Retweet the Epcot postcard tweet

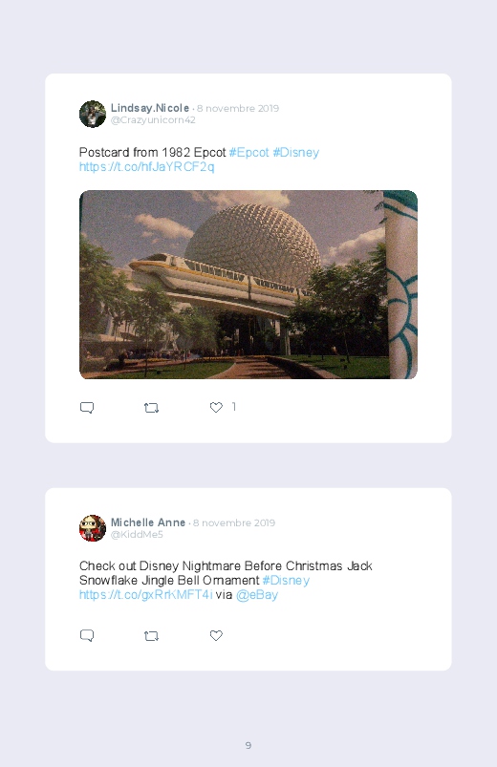pyautogui.click(x=151, y=408)
